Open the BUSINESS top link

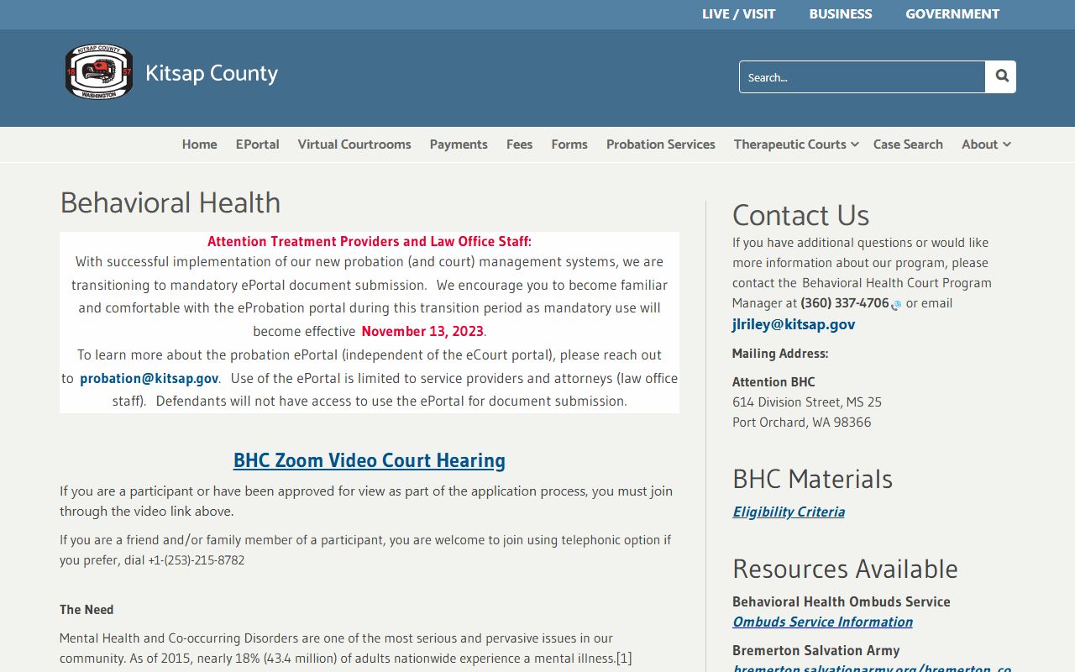coord(841,14)
